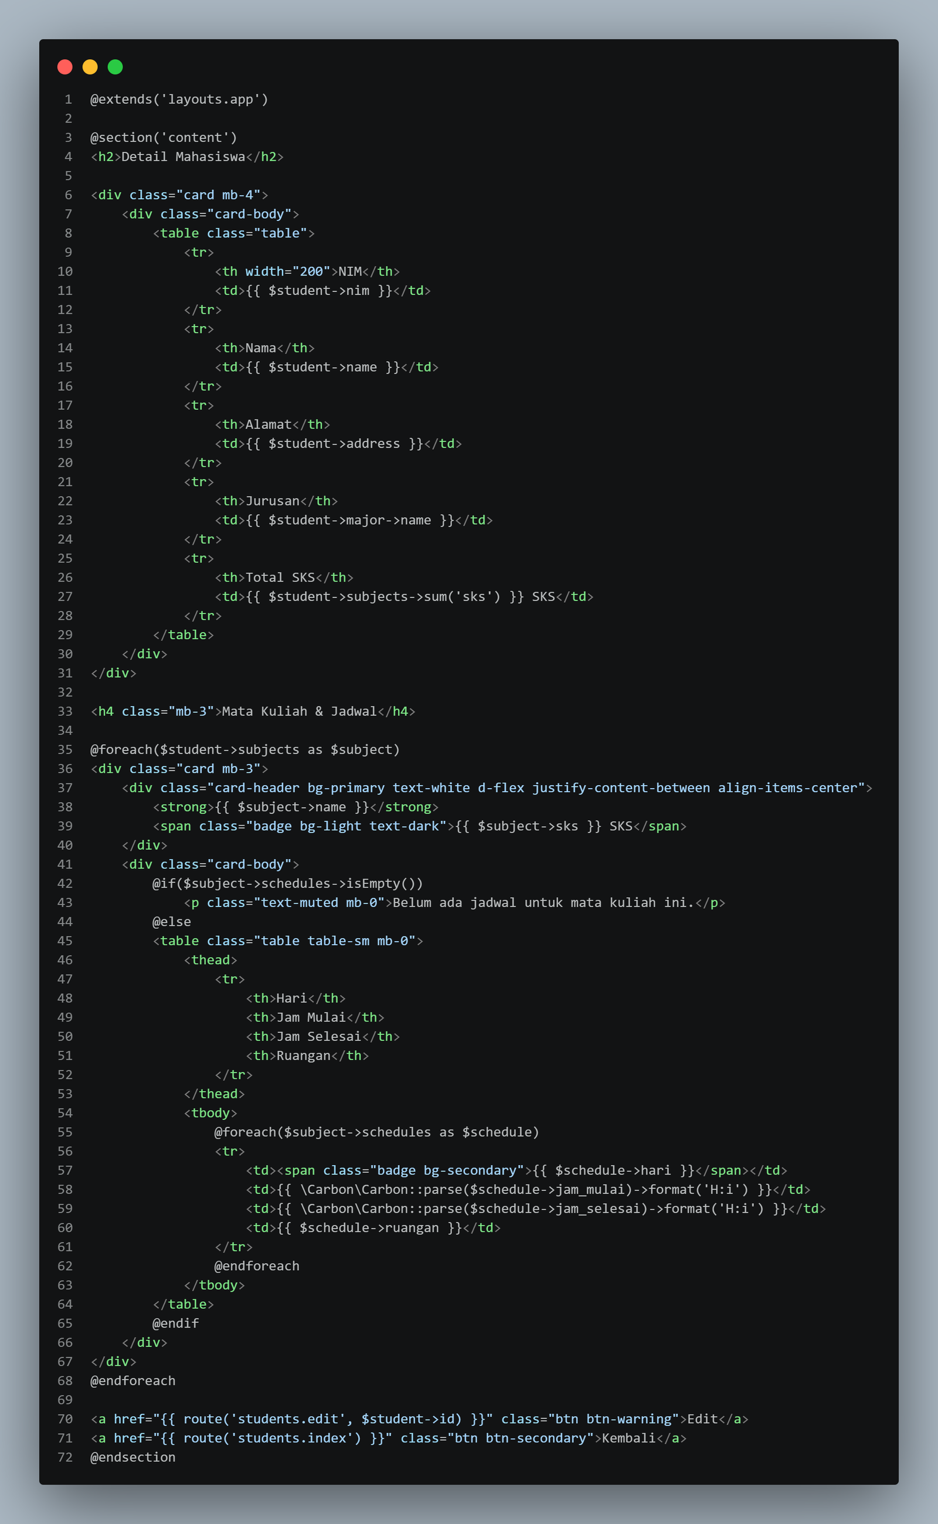Click the $student->nim expression
This screenshot has height=1524, width=938.
point(319,290)
